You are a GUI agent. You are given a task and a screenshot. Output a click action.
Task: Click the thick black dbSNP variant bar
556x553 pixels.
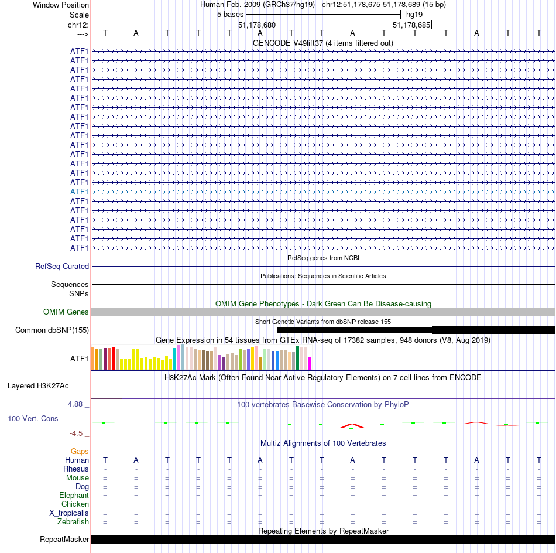(493, 330)
